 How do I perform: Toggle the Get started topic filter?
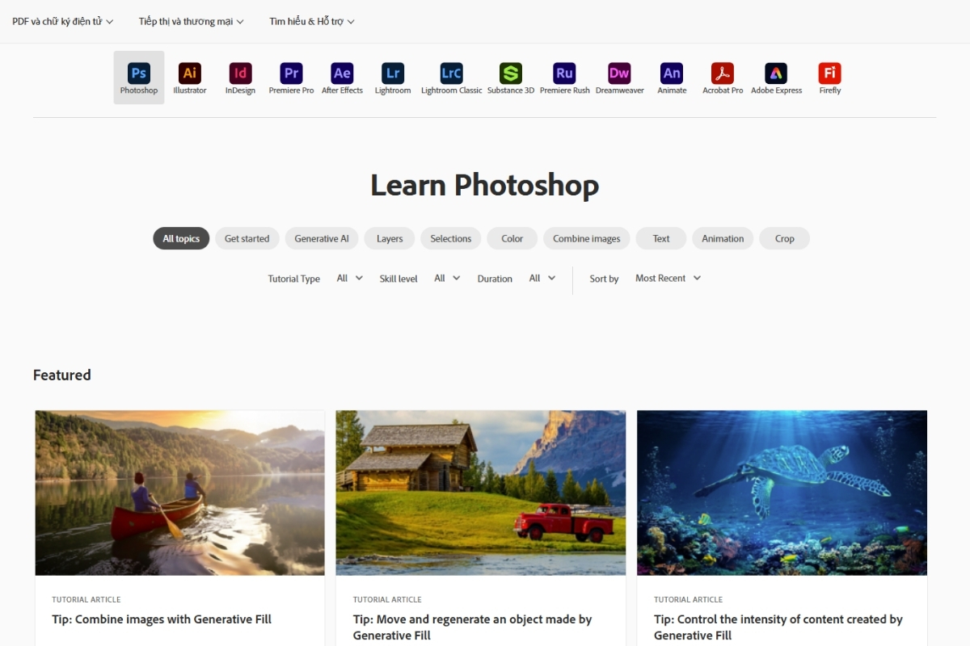click(247, 239)
